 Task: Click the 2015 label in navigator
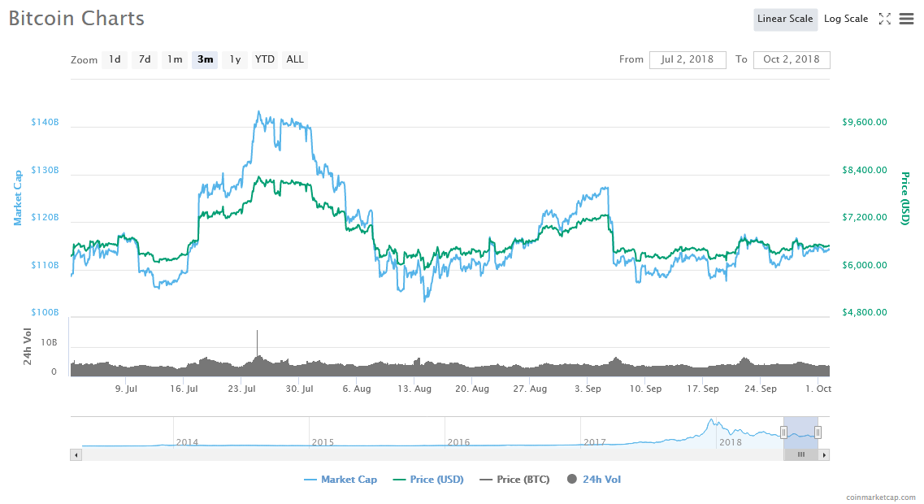point(323,442)
